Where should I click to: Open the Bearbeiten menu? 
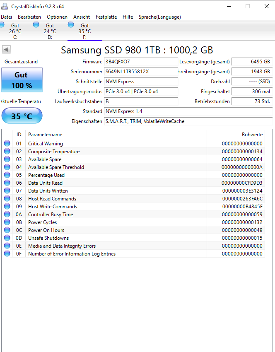coord(29,17)
